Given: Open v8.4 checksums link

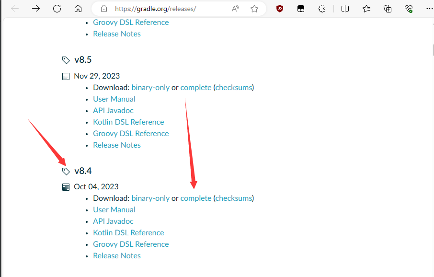Looking at the screenshot, I should pos(234,198).
